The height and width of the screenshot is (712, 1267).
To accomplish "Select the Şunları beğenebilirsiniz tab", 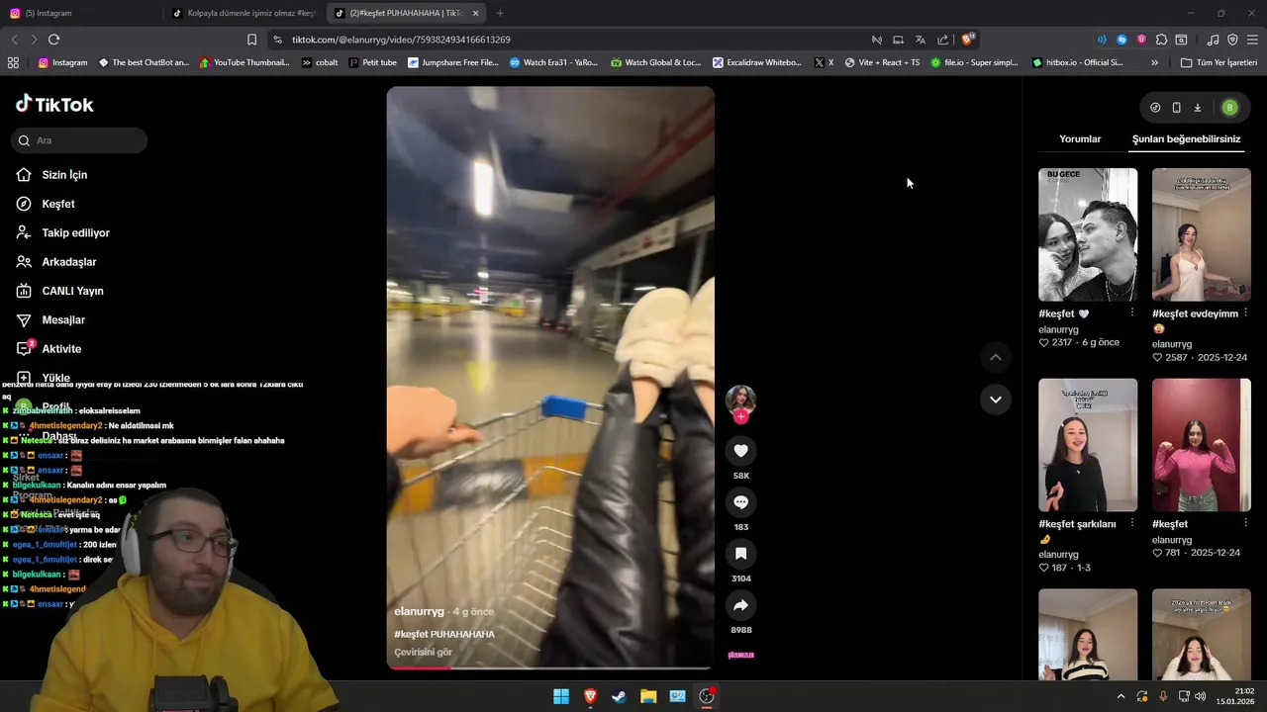I will [1186, 139].
